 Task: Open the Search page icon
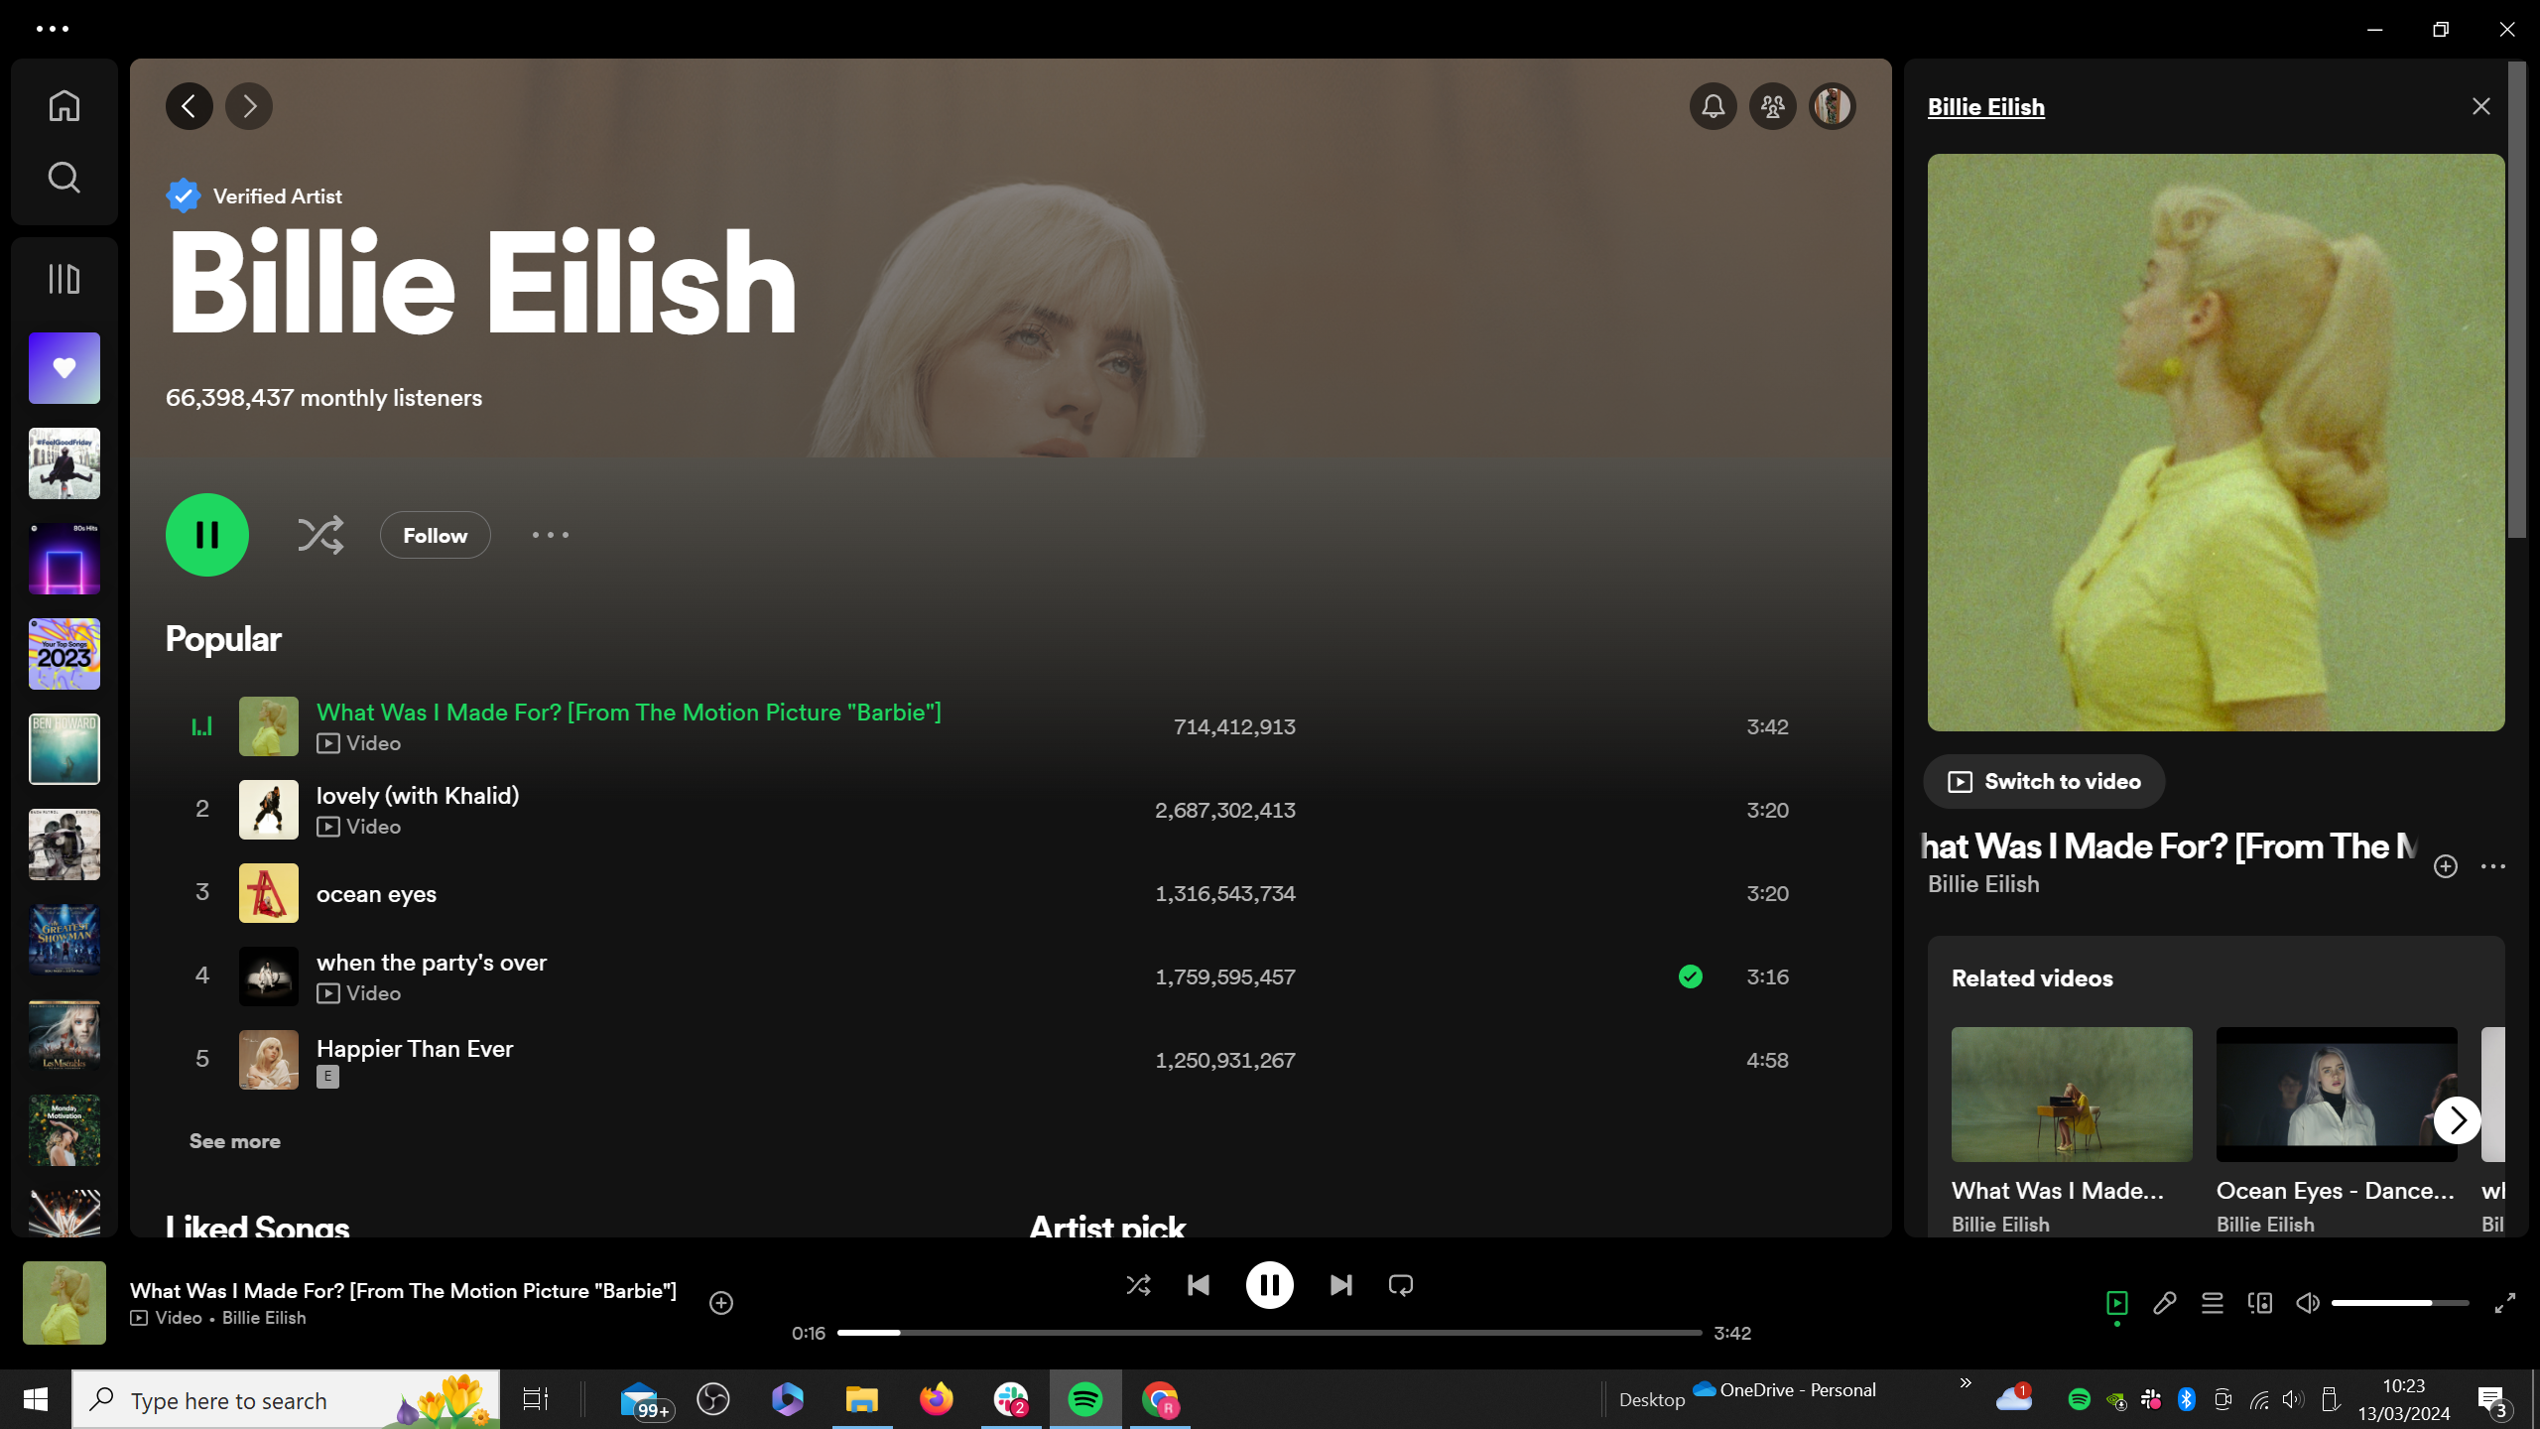[64, 178]
